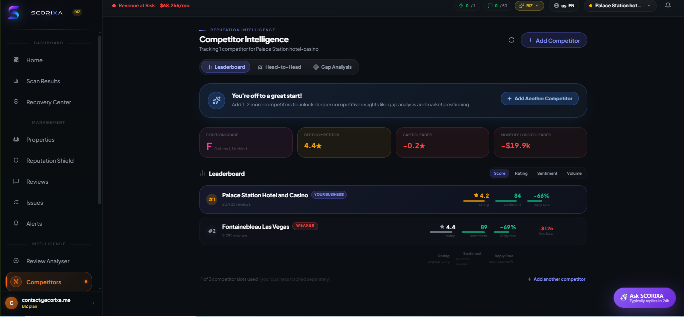Click the Scorixa logo icon

pyautogui.click(x=14, y=13)
